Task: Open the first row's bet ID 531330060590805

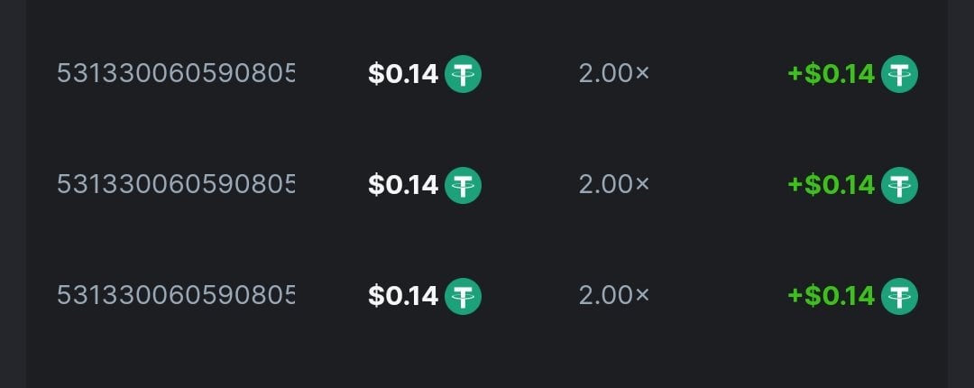Action: click(176, 74)
